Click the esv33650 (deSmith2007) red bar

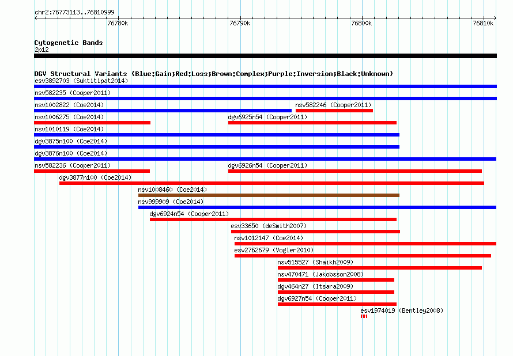pyautogui.click(x=315, y=232)
